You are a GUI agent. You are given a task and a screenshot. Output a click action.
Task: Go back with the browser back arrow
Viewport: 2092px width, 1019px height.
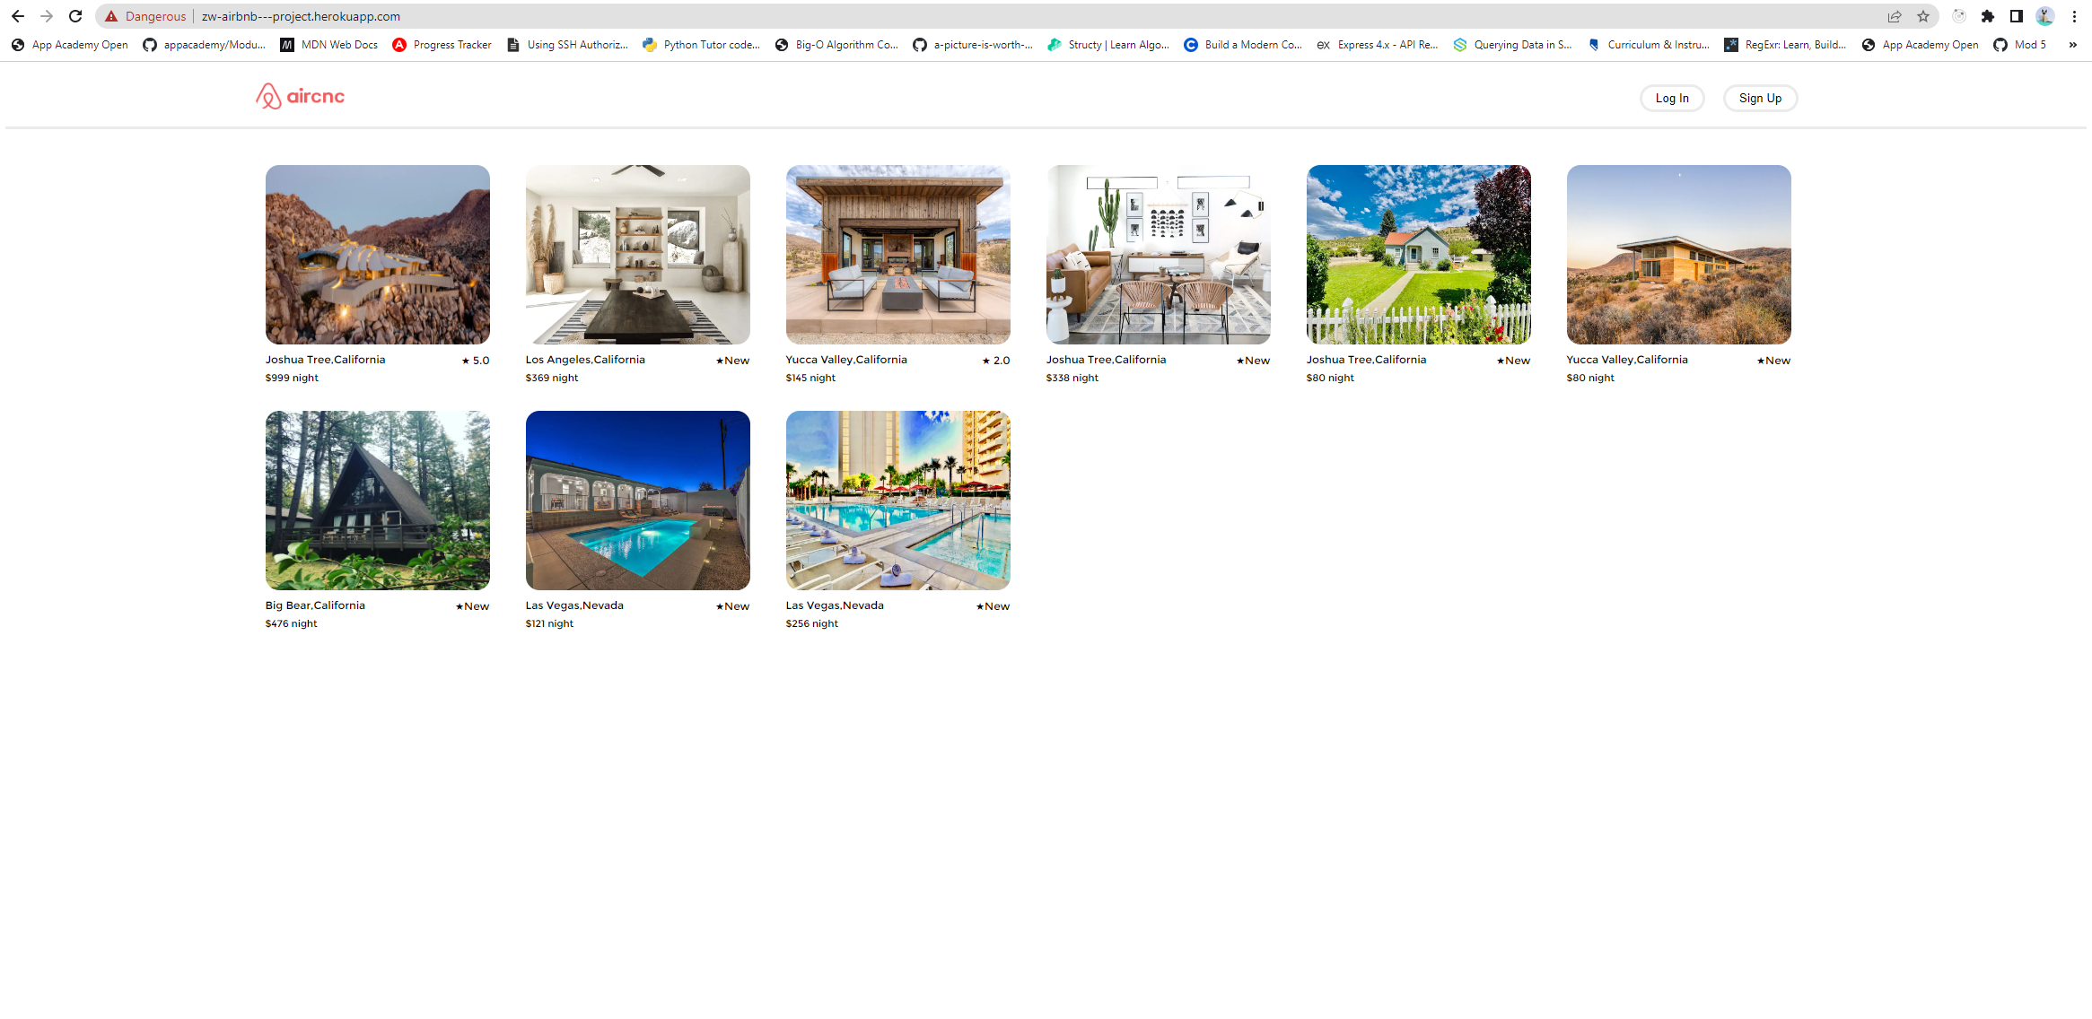(18, 16)
